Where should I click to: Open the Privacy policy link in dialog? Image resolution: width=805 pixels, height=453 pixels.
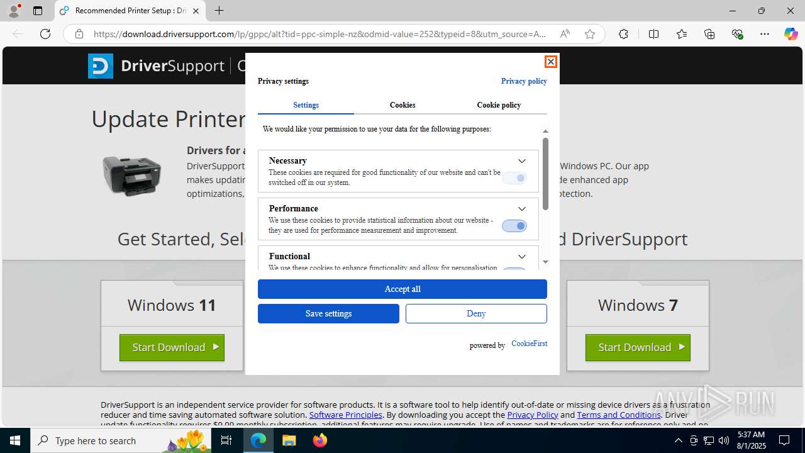click(524, 81)
